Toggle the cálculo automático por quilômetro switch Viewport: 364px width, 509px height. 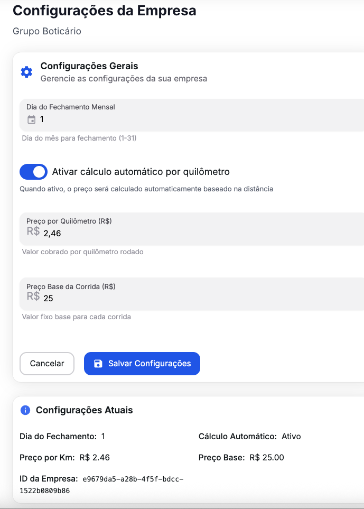pos(33,171)
